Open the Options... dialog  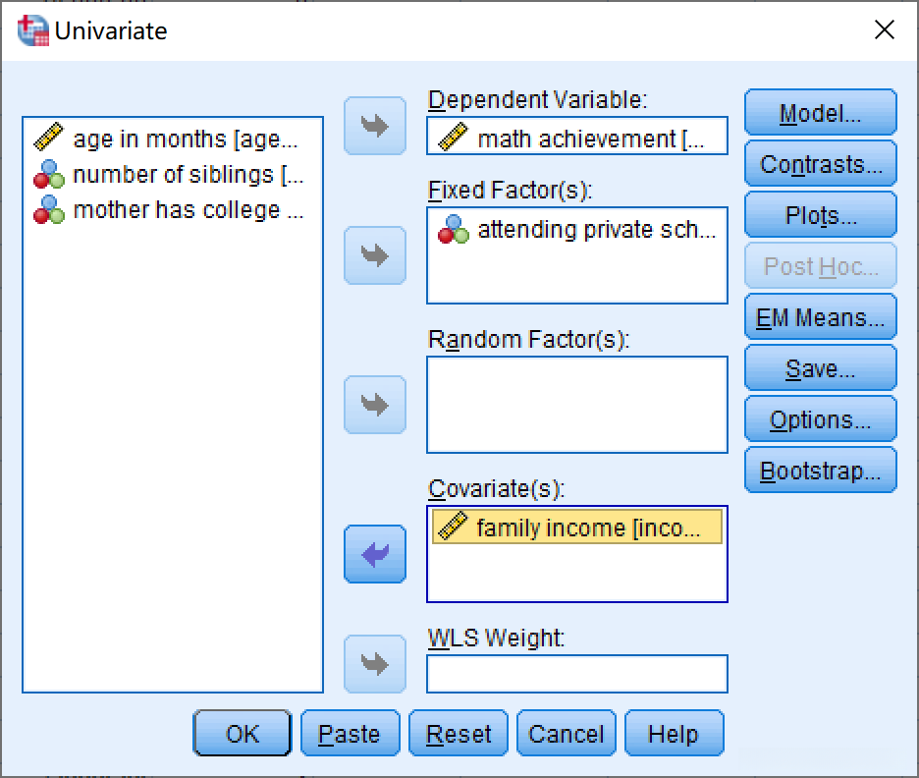click(820, 420)
